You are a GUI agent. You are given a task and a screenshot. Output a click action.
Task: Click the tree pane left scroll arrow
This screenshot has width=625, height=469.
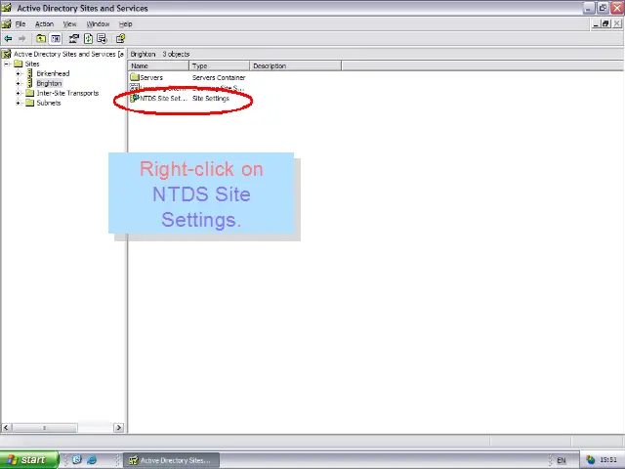tap(6, 428)
